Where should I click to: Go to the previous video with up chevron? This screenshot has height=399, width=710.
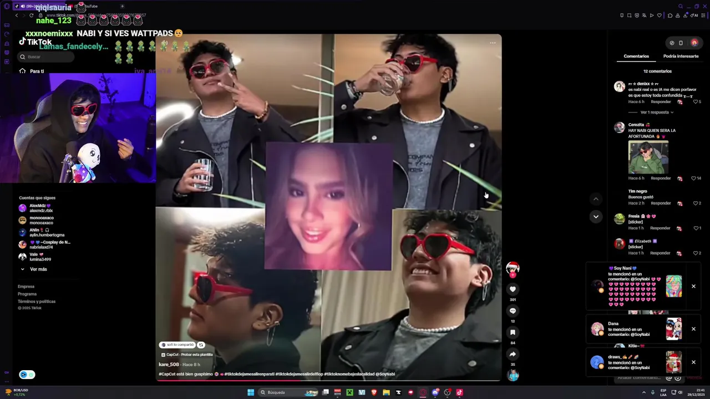[x=596, y=199]
